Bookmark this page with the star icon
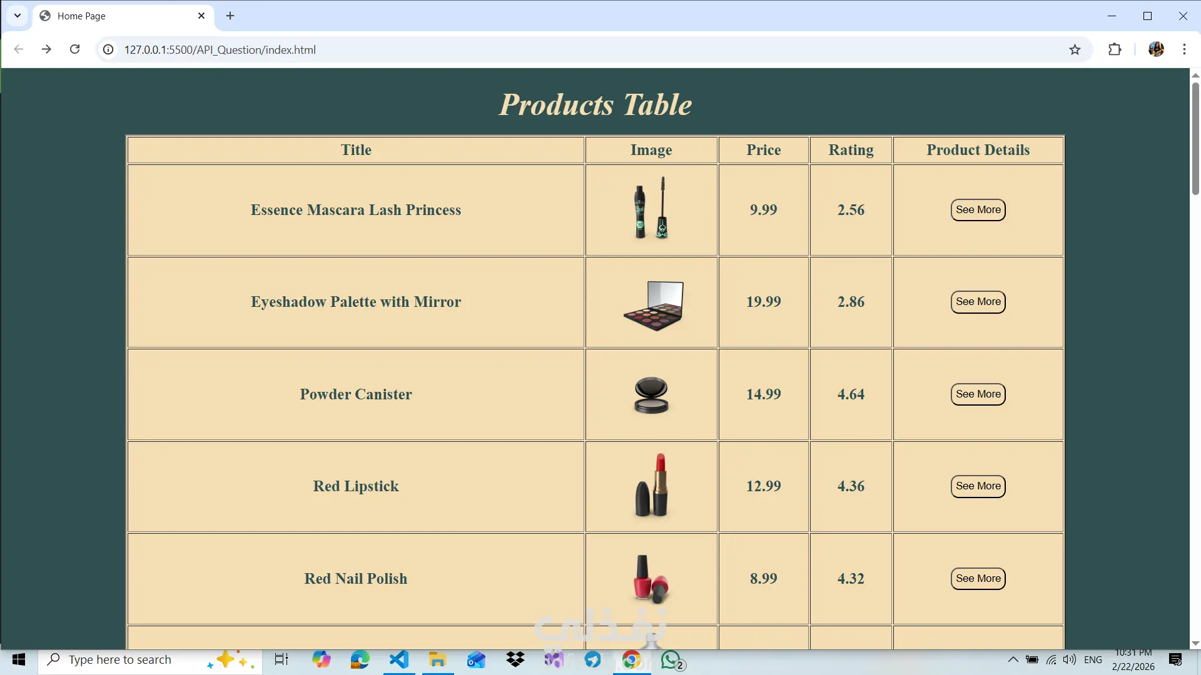Screen dimensions: 1201x675 tap(1075, 49)
